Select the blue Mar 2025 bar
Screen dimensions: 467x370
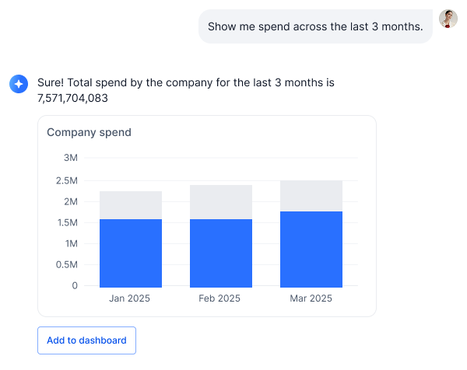coord(311,249)
